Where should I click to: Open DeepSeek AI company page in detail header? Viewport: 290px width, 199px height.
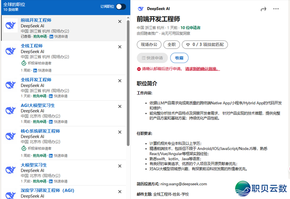pos(158,9)
